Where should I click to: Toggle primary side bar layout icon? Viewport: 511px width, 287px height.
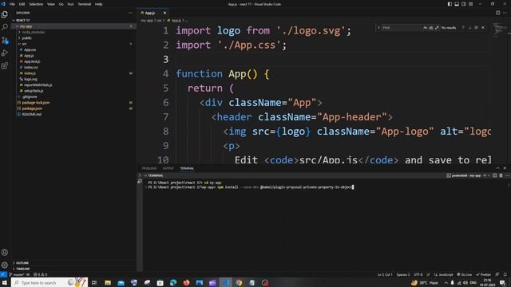[x=450, y=4]
